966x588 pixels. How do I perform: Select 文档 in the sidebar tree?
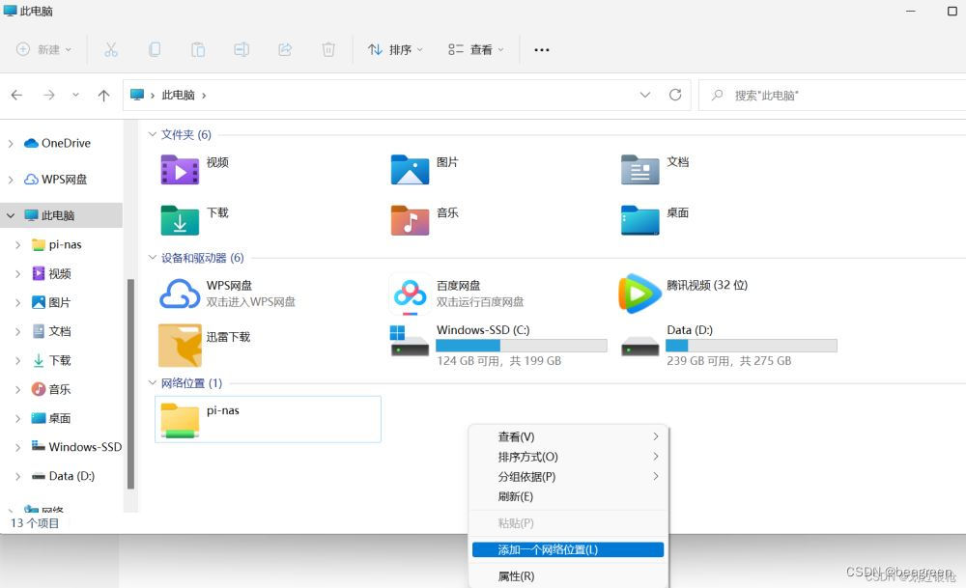click(x=60, y=331)
